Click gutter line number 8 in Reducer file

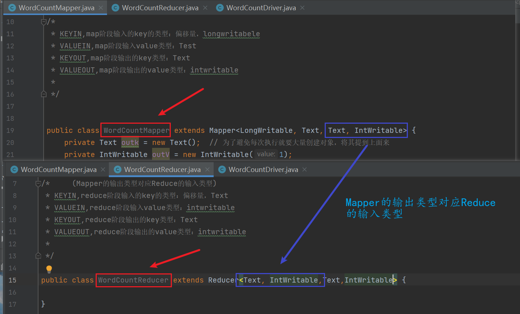[x=15, y=195]
